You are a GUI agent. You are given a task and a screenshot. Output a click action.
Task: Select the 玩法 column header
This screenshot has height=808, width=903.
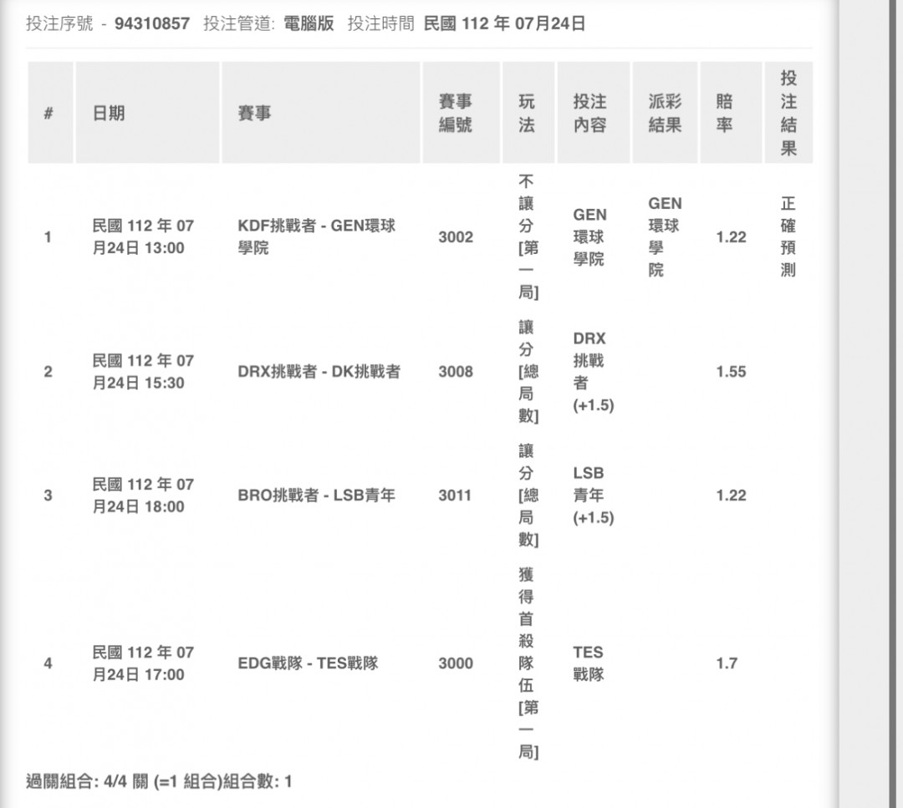pos(527,113)
